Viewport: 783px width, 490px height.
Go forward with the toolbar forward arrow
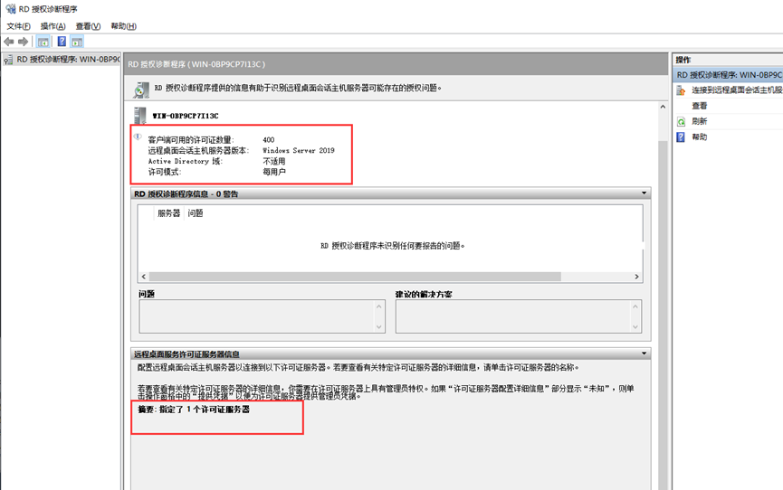pyautogui.click(x=23, y=42)
